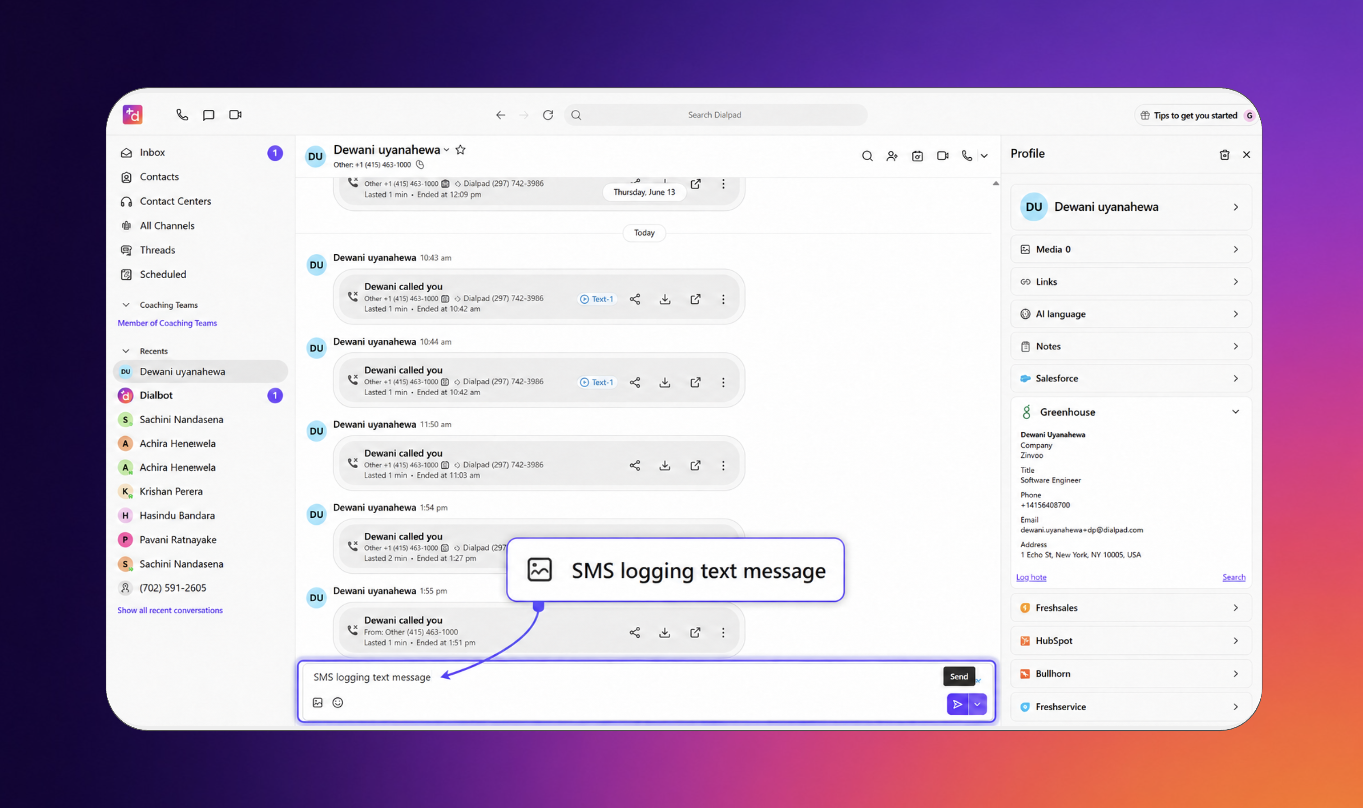The height and width of the screenshot is (808, 1363).
Task: Reload using the refresh icon
Action: [x=548, y=115]
